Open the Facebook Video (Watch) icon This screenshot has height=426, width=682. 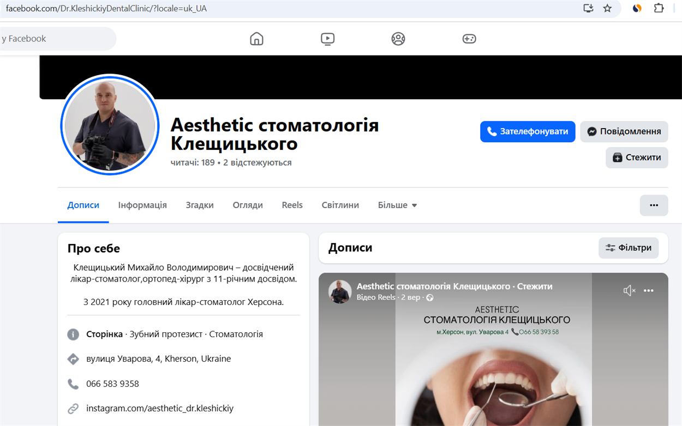[327, 39]
